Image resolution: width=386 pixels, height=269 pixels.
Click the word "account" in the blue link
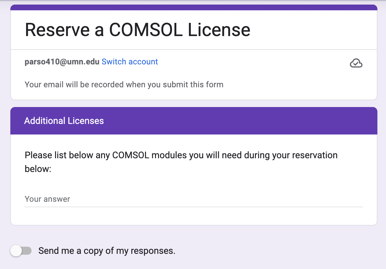(x=143, y=62)
